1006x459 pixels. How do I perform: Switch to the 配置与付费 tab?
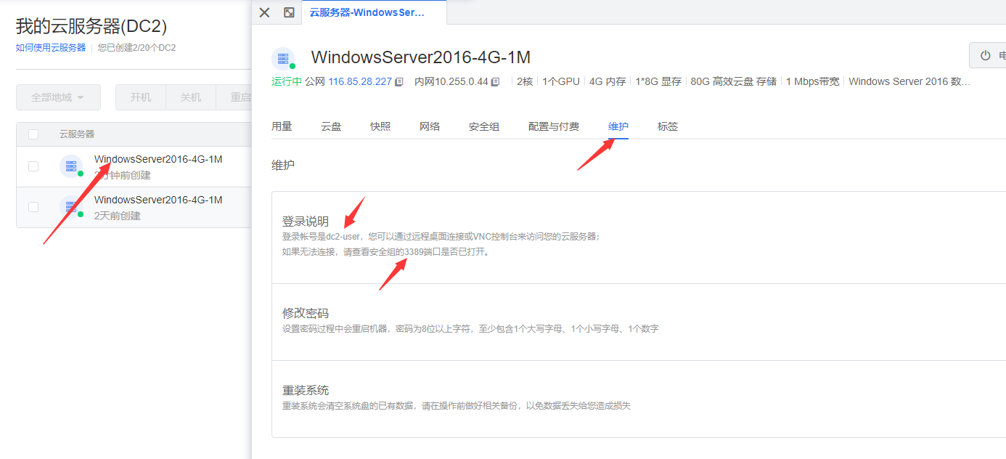pos(554,126)
